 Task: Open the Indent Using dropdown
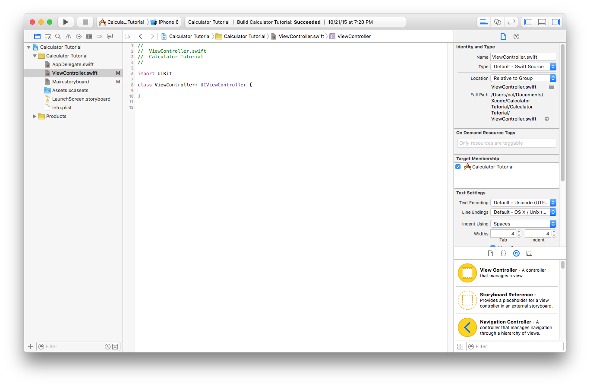point(523,224)
